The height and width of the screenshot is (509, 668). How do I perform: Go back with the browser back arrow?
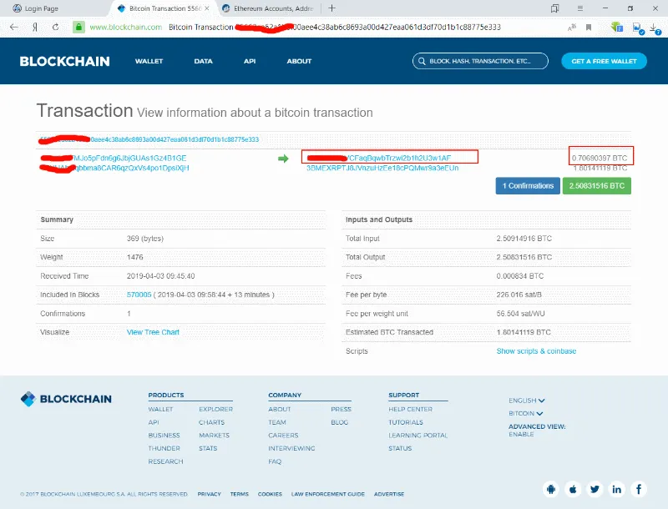point(13,28)
